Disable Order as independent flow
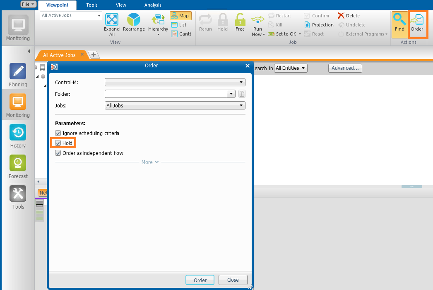433x290 pixels. [58, 153]
